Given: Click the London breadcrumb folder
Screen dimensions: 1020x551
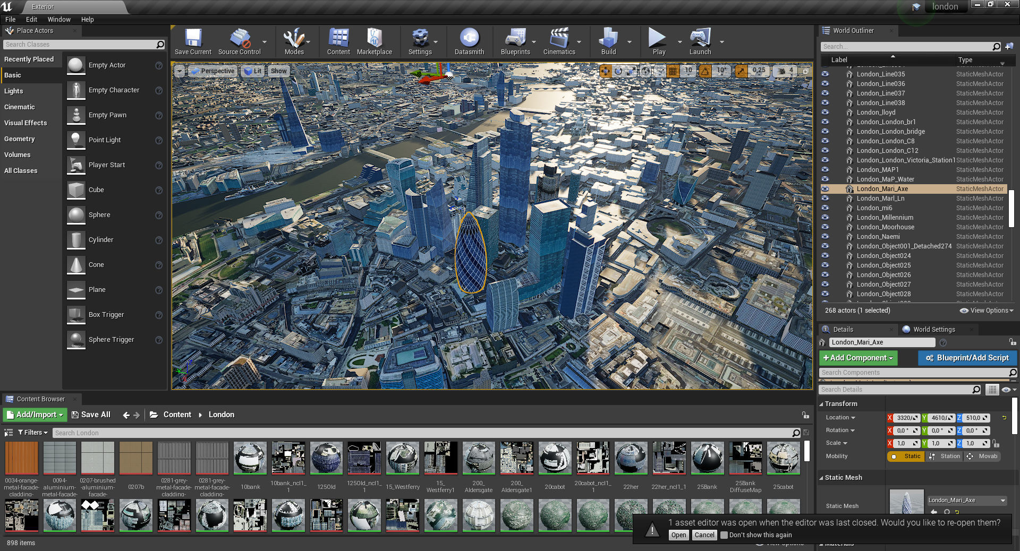Looking at the screenshot, I should pos(221,415).
